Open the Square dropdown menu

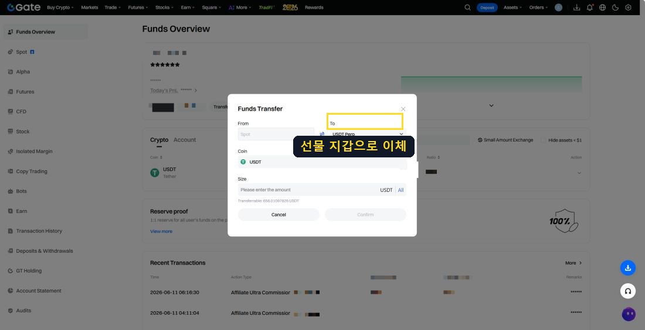point(211,8)
